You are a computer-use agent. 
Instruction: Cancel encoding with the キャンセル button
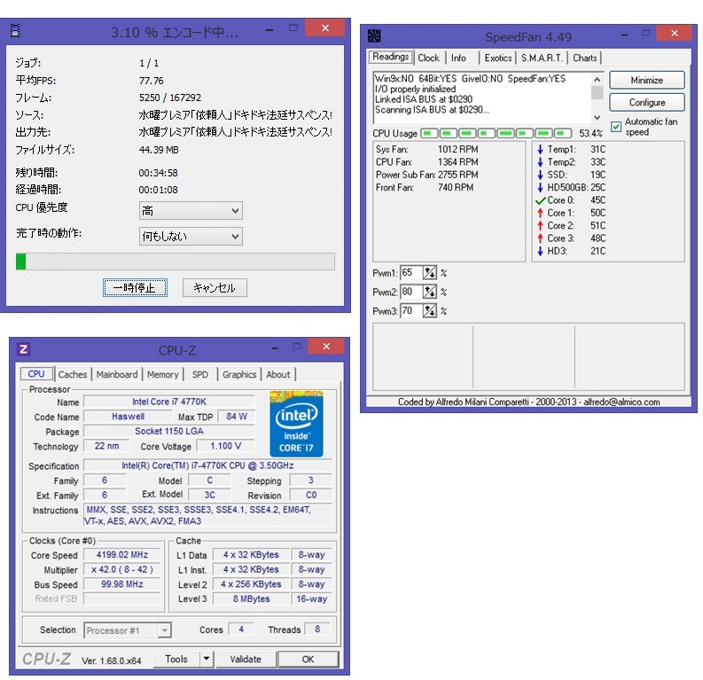pos(215,288)
